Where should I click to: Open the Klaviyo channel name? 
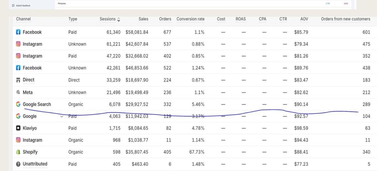(x=30, y=128)
